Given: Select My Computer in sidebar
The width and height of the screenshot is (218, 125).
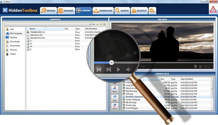Looking at the screenshot, I should coord(16,33).
